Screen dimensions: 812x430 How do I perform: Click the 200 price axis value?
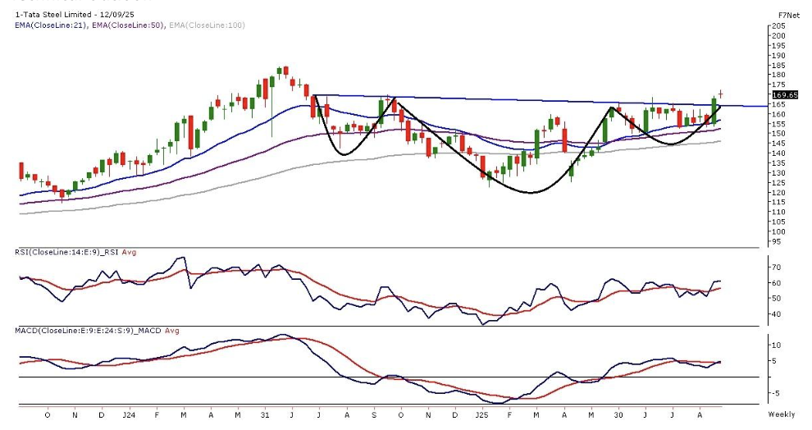click(x=778, y=36)
